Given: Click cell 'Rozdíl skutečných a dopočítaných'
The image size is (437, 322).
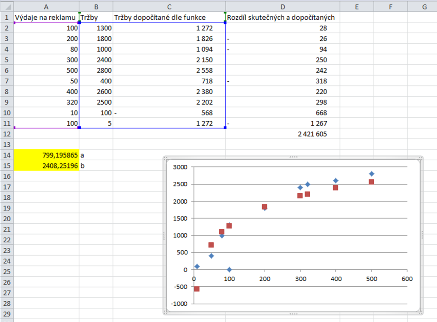Looking at the screenshot, I should click(x=283, y=18).
